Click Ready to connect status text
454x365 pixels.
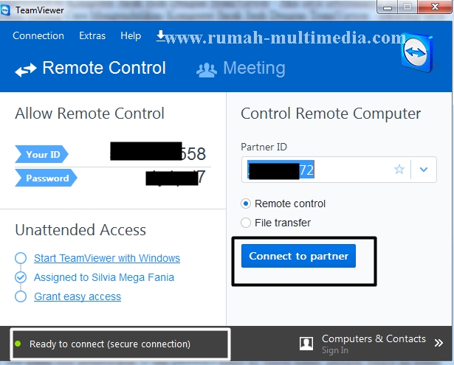pos(110,344)
